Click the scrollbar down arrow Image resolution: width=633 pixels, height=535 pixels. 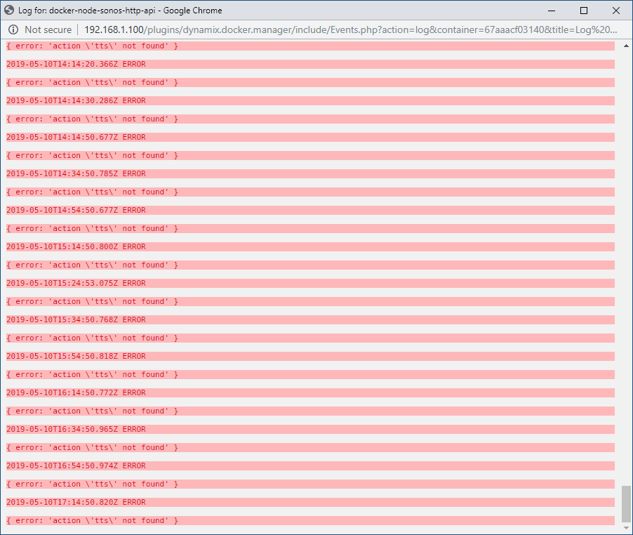tap(626, 528)
